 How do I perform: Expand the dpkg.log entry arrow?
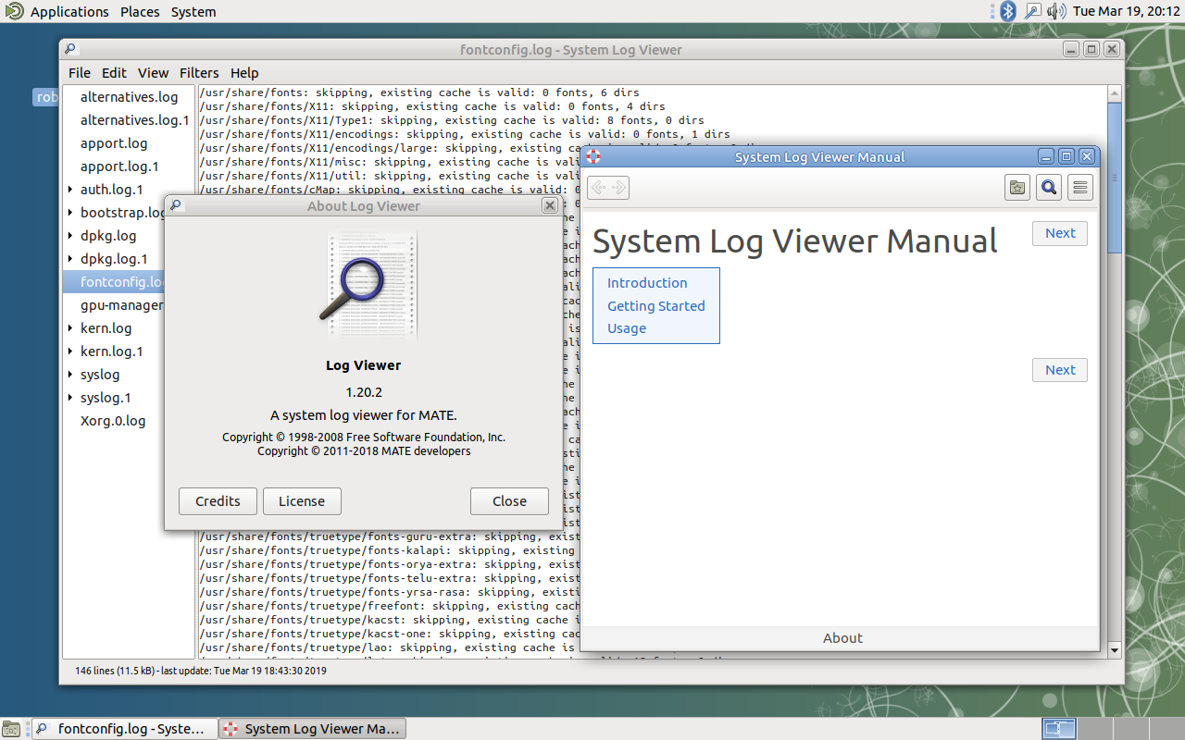coord(70,236)
